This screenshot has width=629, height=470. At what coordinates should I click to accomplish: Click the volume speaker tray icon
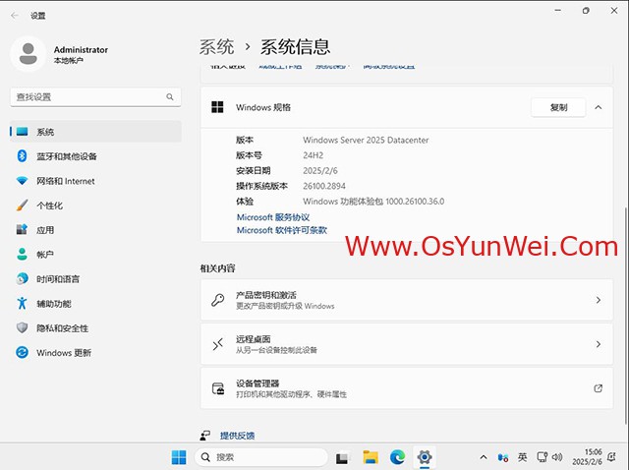point(557,457)
